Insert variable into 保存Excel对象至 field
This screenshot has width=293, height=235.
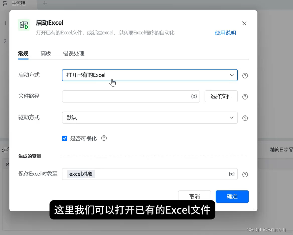pyautogui.click(x=232, y=174)
